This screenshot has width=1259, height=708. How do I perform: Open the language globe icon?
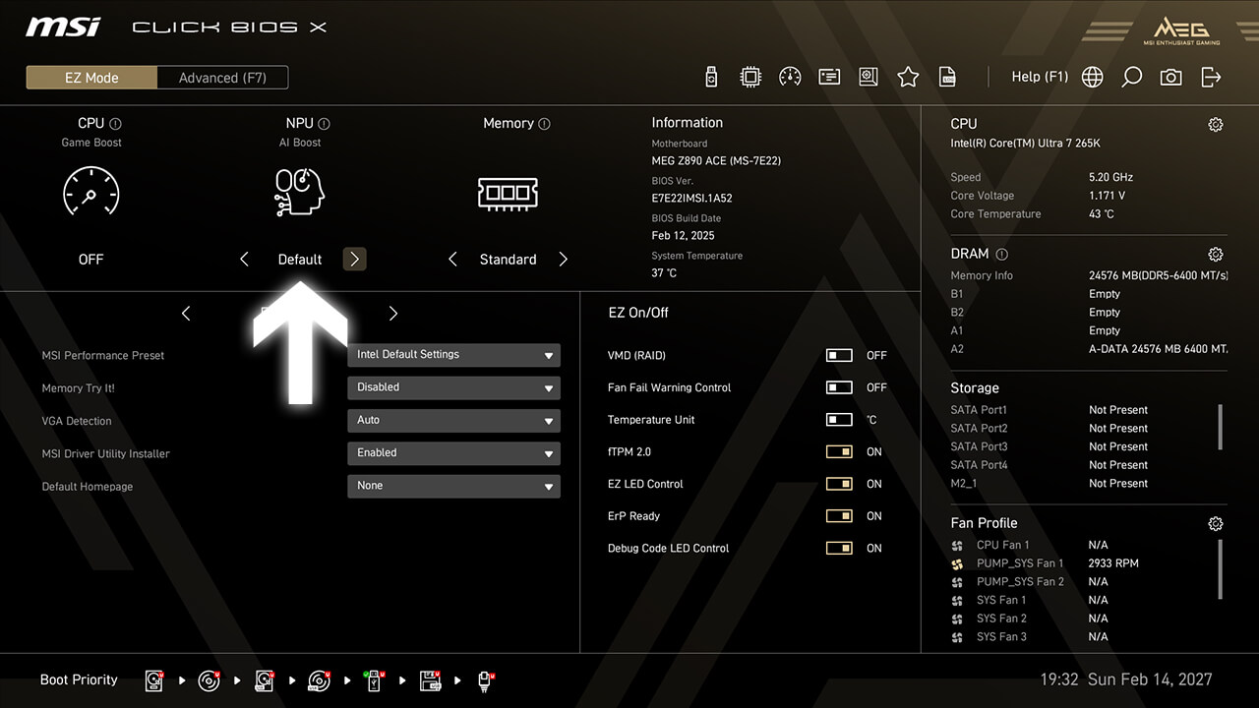click(x=1092, y=77)
